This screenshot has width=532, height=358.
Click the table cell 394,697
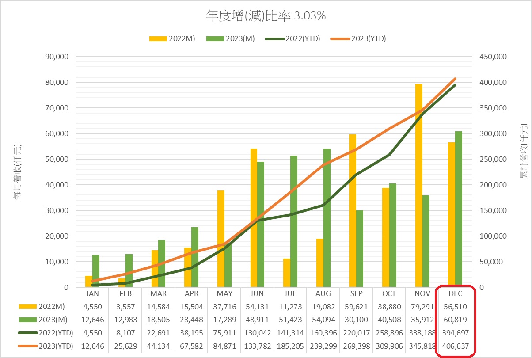(x=455, y=333)
